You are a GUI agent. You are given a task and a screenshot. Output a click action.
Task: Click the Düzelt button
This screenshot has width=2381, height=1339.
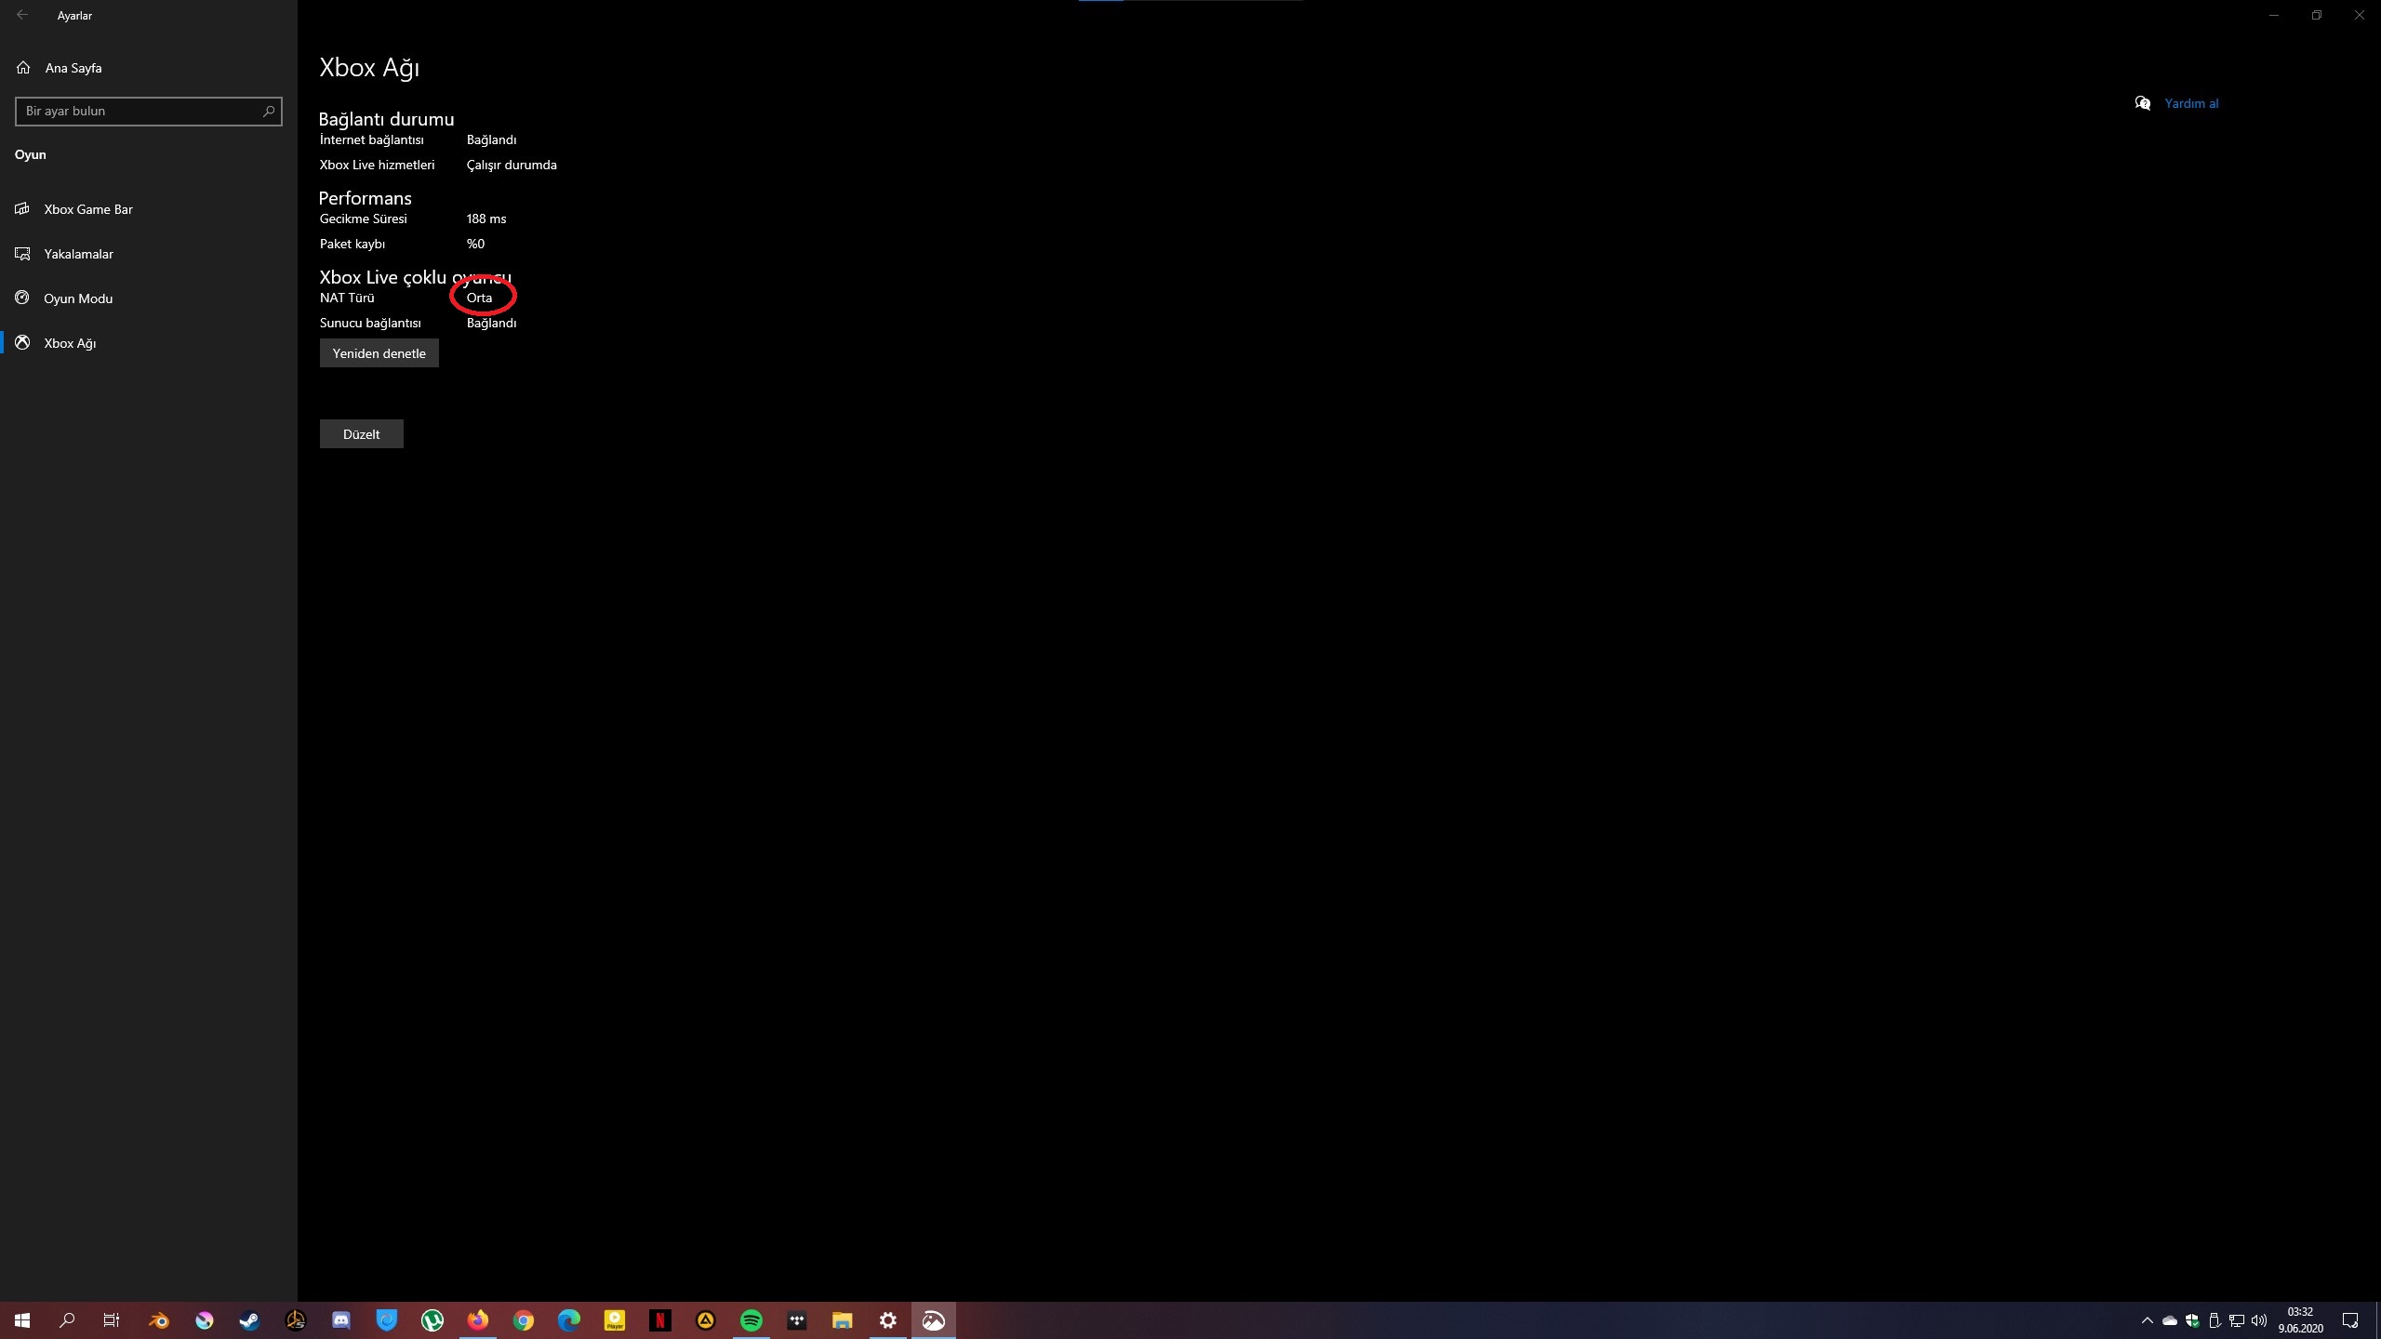362,434
